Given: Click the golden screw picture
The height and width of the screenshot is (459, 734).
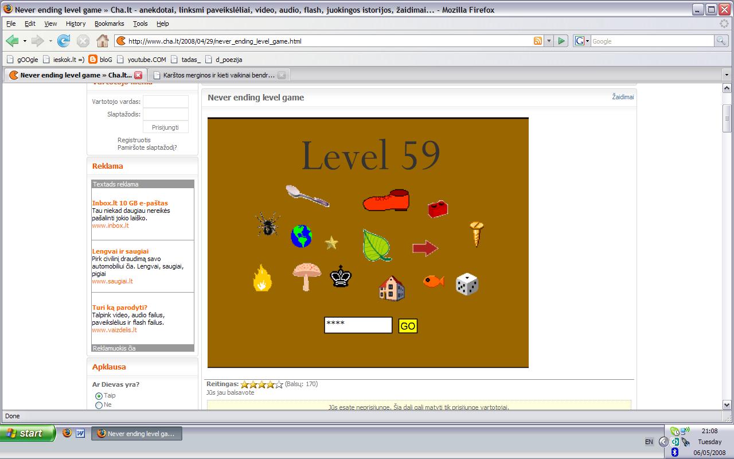Looking at the screenshot, I should [x=477, y=234].
